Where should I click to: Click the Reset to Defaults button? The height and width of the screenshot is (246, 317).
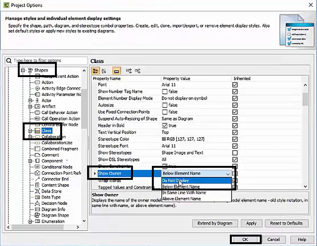pyautogui.click(x=286, y=223)
